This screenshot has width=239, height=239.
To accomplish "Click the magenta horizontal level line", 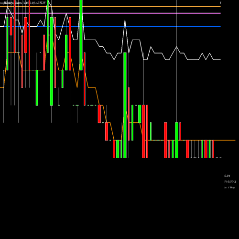I will pyautogui.click(x=110, y=13).
